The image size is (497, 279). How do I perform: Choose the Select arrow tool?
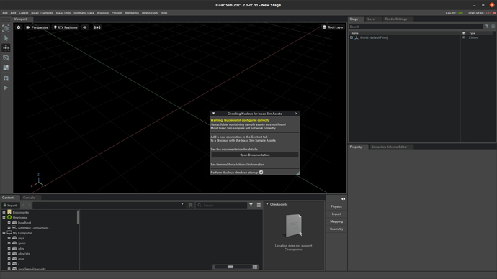(x=6, y=38)
